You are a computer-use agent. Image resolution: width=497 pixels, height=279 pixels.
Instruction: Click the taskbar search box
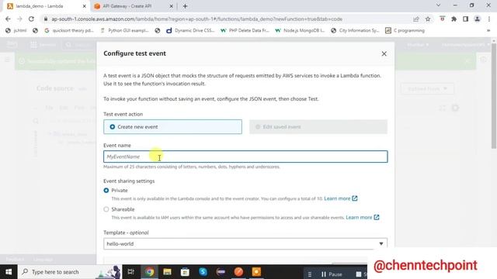point(70,272)
